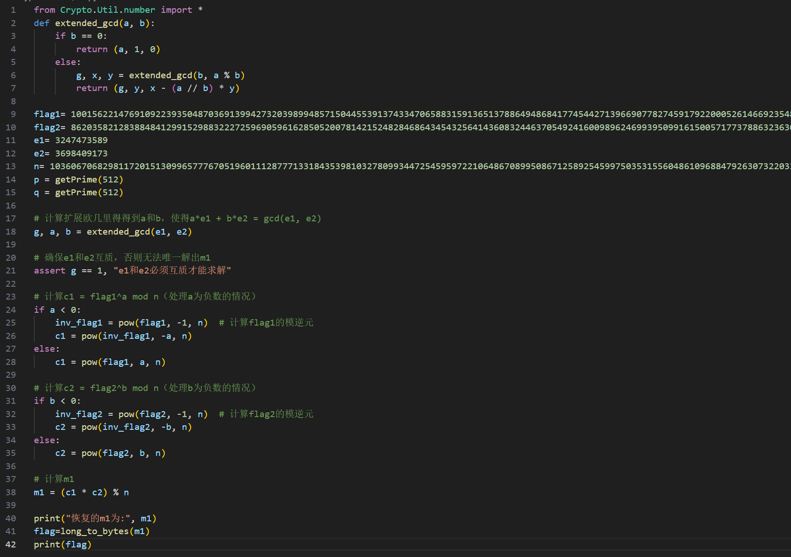The width and height of the screenshot is (791, 557).
Task: Click the assert keyword on line 21
Action: coord(49,271)
